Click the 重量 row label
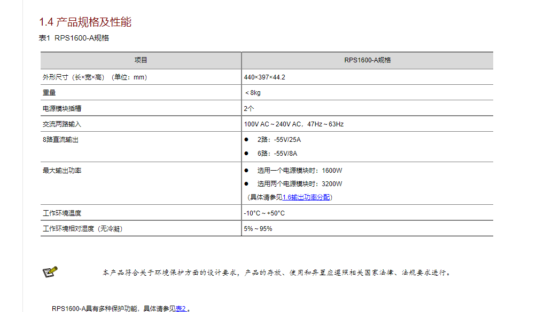The image size is (552, 312). pos(49,92)
